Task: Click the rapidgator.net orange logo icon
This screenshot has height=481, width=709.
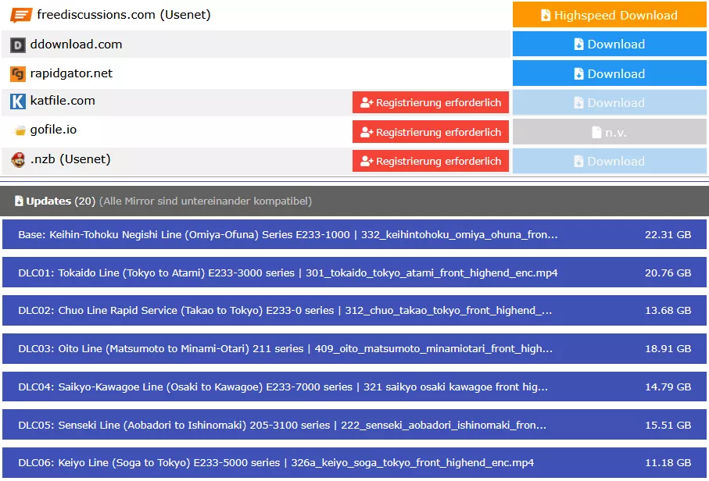Action: point(18,74)
